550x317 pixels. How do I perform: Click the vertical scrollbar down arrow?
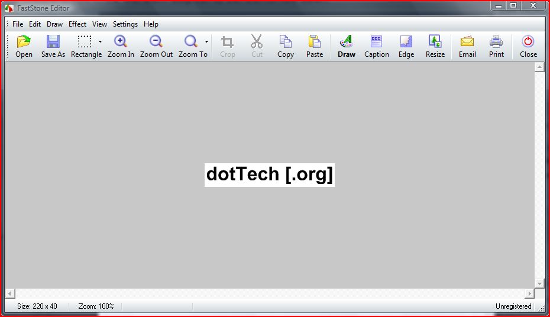(539, 284)
